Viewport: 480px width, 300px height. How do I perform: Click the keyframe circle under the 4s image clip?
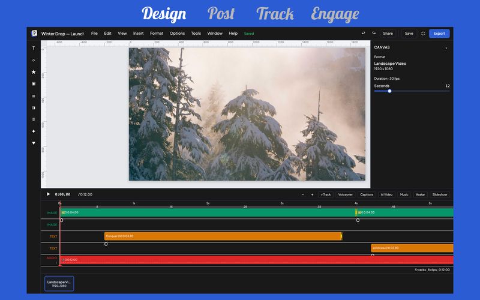(x=358, y=220)
